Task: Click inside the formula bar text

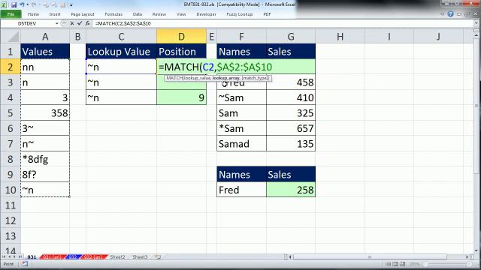Action: click(123, 23)
